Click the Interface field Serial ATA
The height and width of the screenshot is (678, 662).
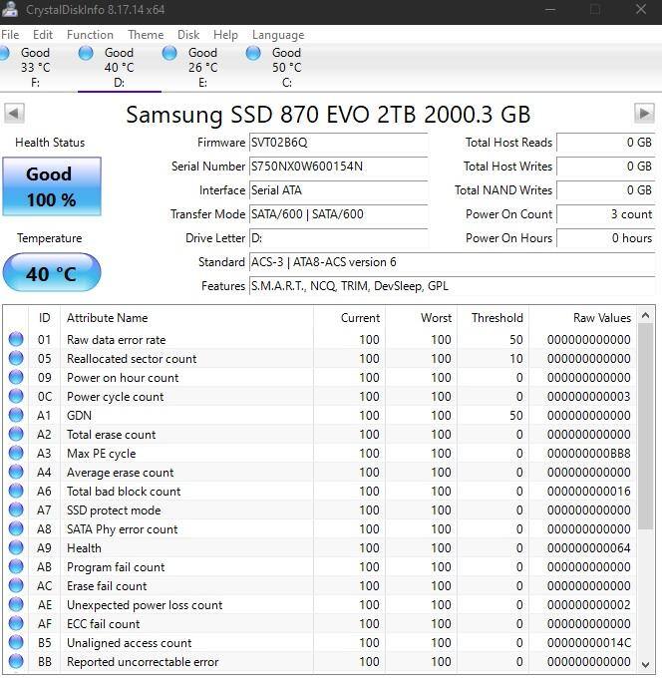click(339, 190)
